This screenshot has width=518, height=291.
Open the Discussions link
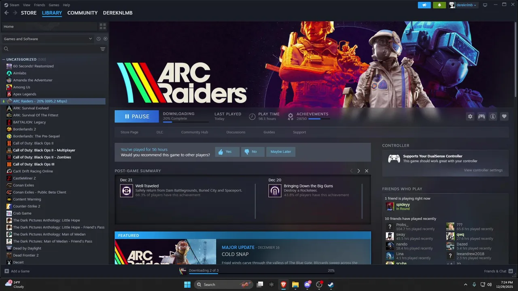236,132
